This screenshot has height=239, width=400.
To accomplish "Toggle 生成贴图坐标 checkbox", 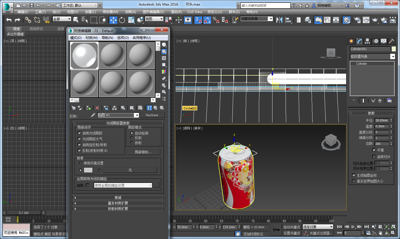I will [354, 175].
